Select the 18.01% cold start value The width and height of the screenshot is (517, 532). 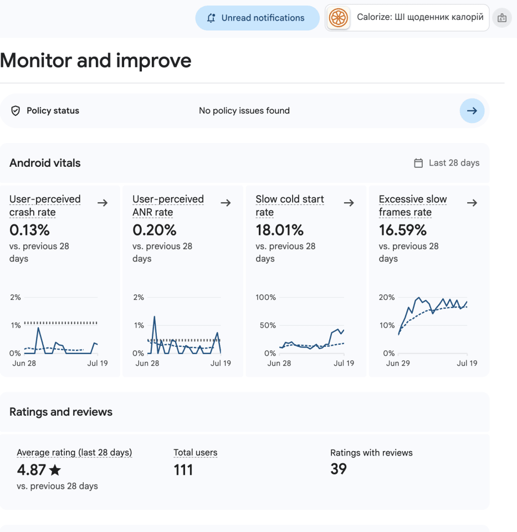point(279,230)
